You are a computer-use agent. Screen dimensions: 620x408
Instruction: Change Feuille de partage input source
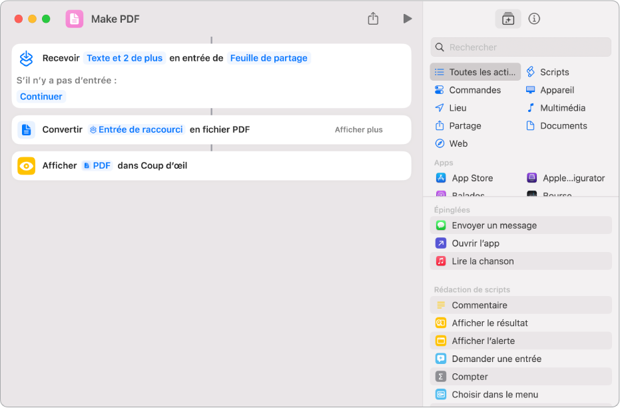[269, 58]
